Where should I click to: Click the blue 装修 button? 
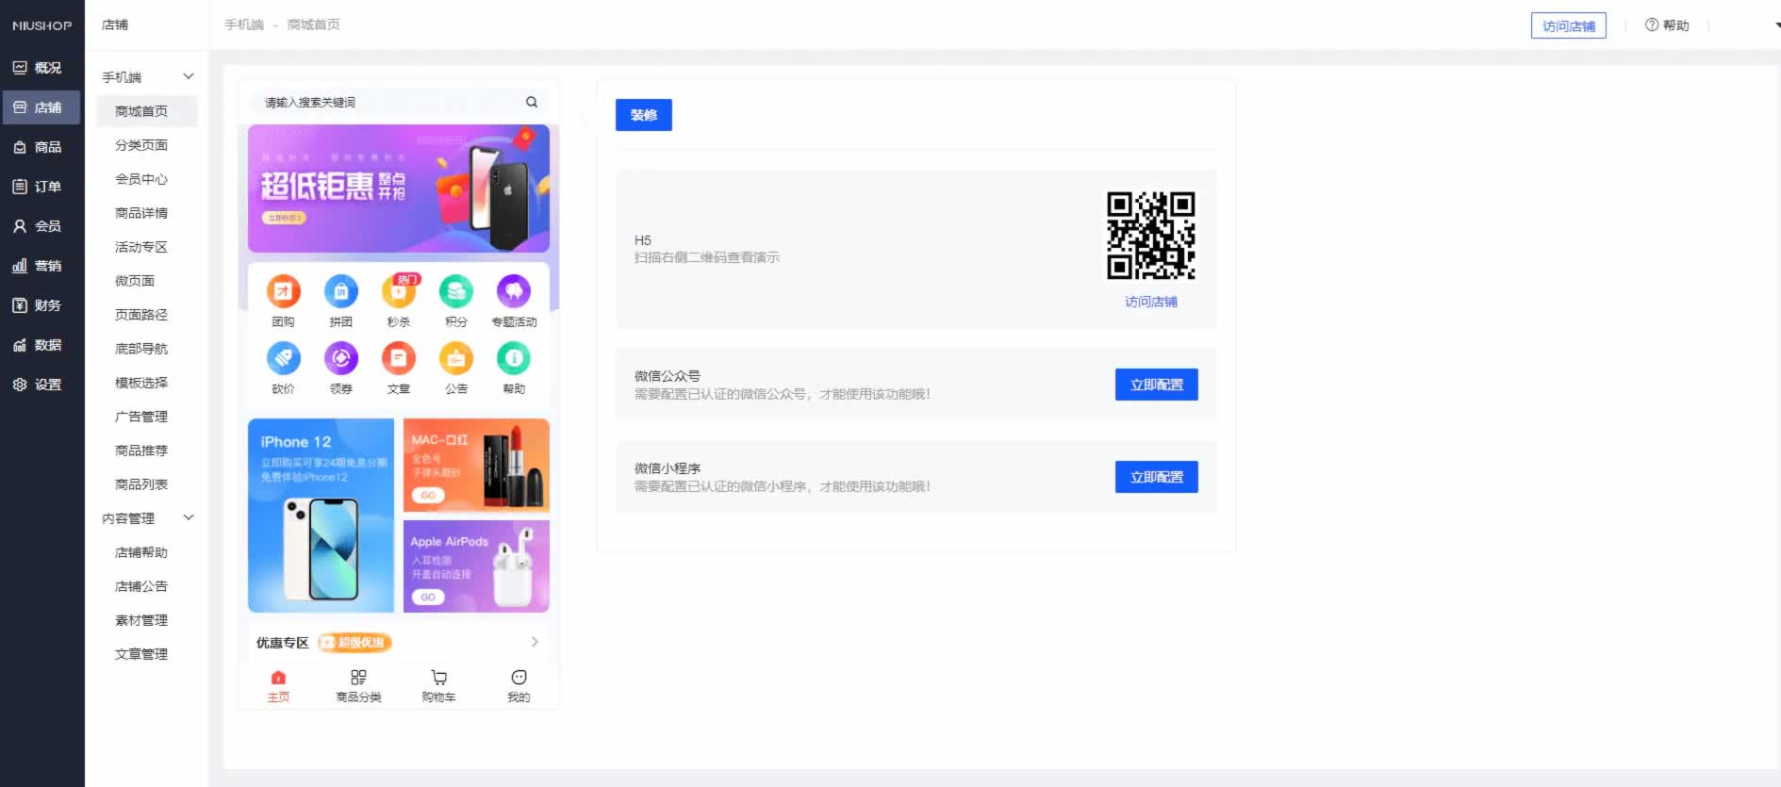pos(643,115)
